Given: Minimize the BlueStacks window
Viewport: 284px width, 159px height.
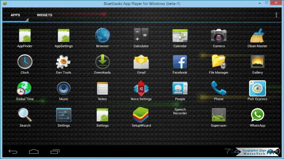Looking at the screenshot, I should [260, 3].
